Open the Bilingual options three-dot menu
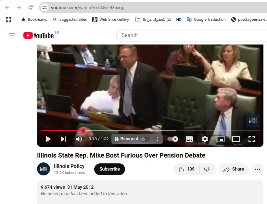The width and height of the screenshot is (267, 204). tap(158, 139)
